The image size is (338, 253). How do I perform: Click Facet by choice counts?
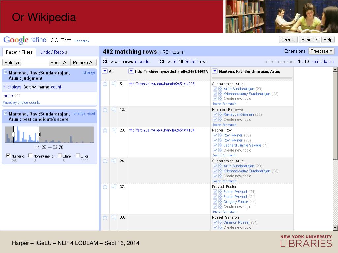tap(21, 103)
